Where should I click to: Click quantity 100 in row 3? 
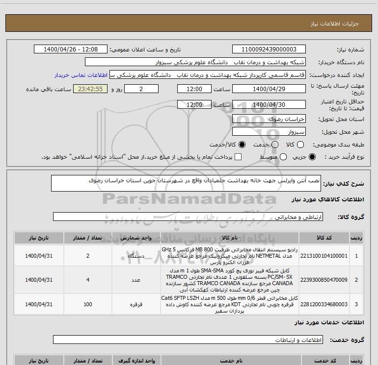(x=88, y=304)
